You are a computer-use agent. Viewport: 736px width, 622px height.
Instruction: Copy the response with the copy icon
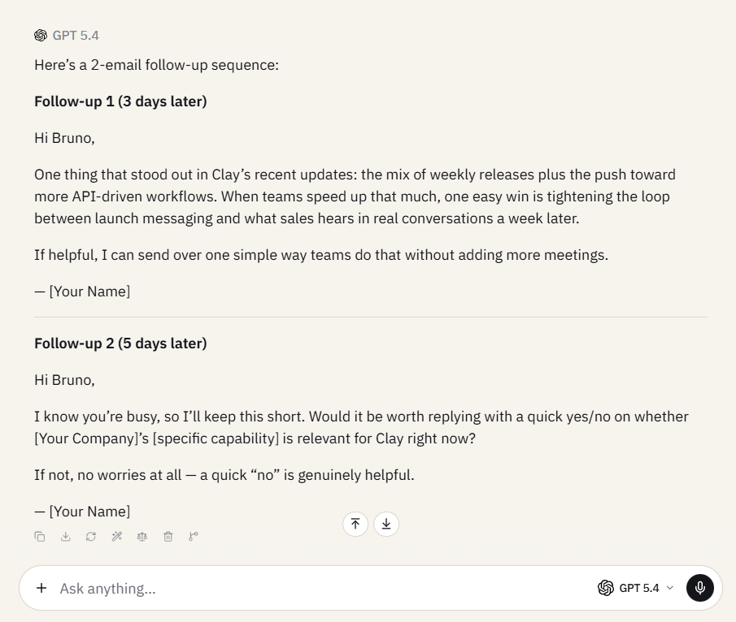coord(40,536)
